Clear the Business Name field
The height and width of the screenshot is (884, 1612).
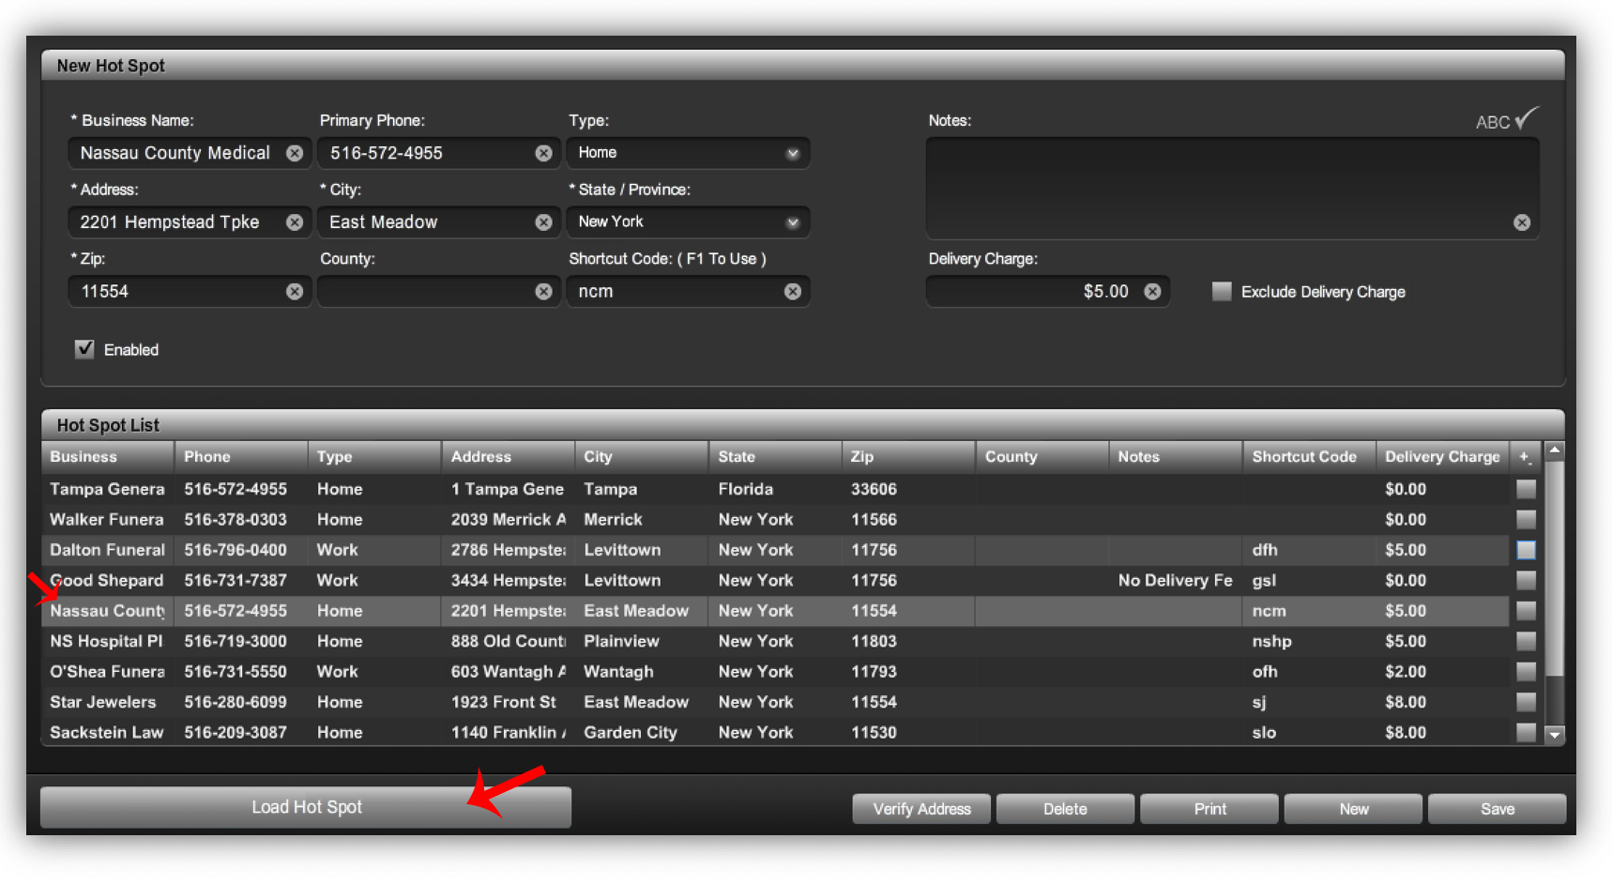point(295,153)
